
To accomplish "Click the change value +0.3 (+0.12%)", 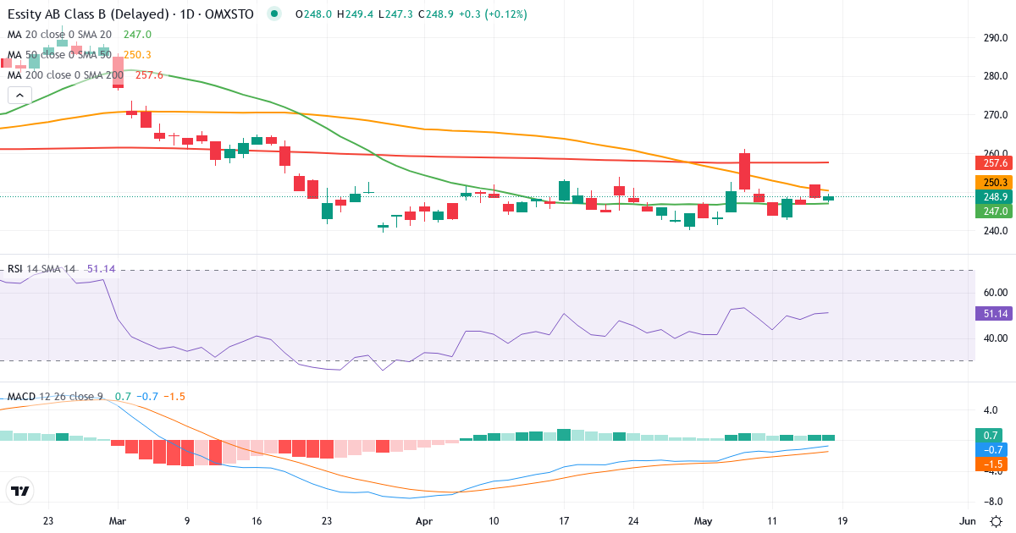I will point(492,14).
